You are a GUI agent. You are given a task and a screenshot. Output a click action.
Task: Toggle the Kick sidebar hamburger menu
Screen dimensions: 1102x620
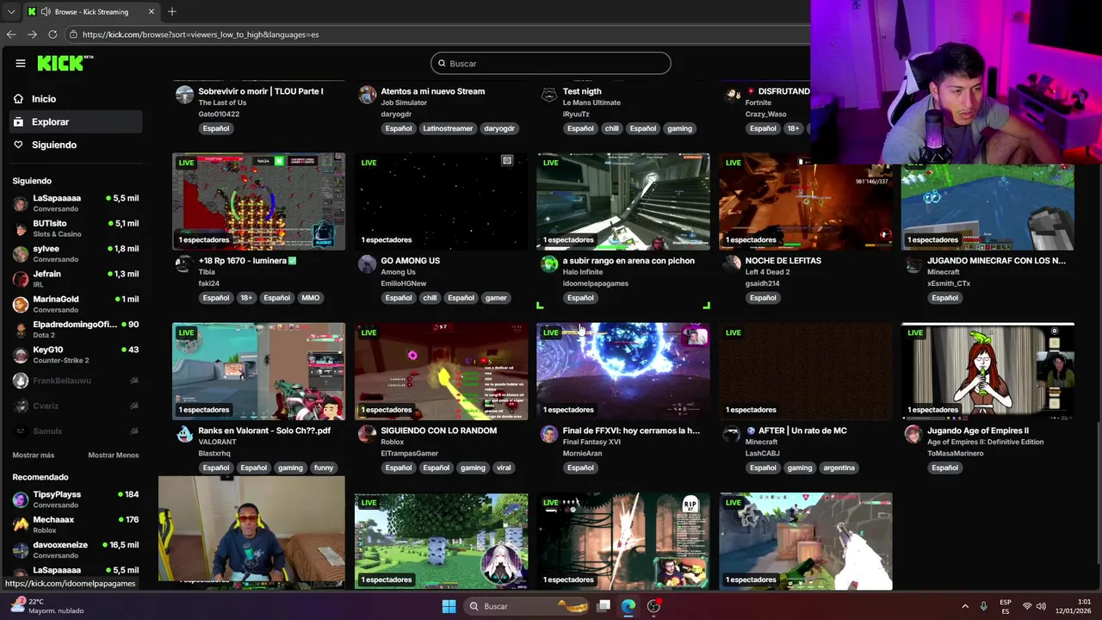[21, 63]
